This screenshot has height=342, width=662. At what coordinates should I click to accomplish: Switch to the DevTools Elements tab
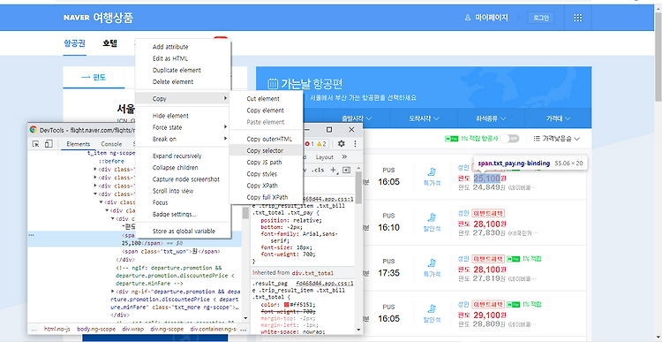pyautogui.click(x=78, y=144)
